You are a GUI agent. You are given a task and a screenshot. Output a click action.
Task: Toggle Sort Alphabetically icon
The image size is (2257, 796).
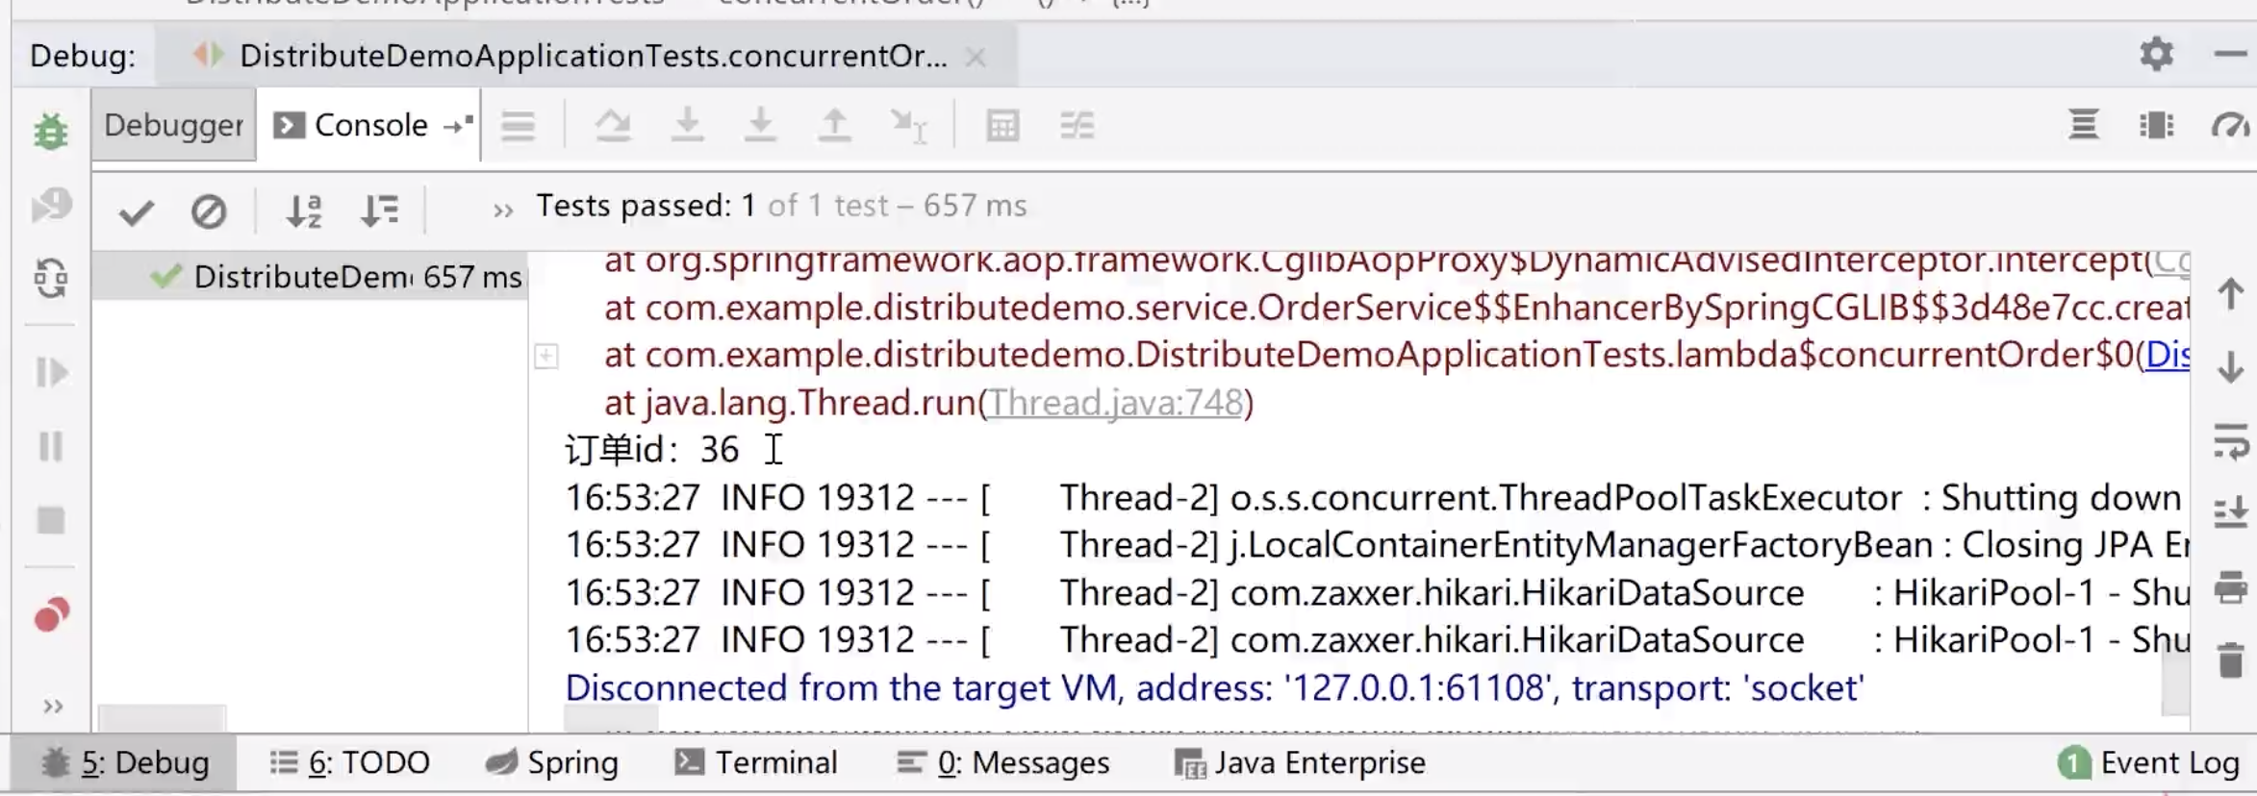[x=304, y=211]
